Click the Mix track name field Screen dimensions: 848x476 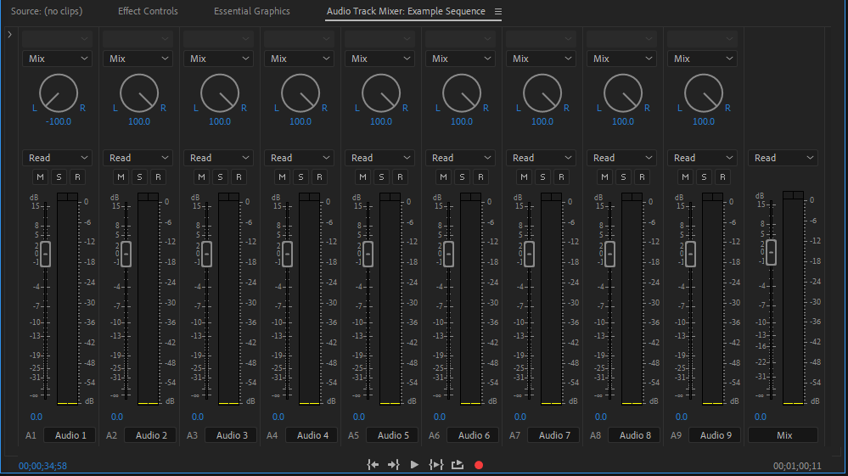783,435
